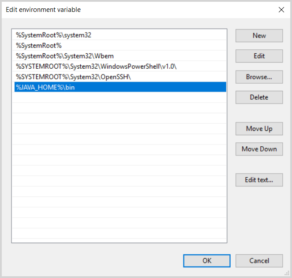The image size is (292, 278).
Task: Open the Edit text... view
Action: 259,180
